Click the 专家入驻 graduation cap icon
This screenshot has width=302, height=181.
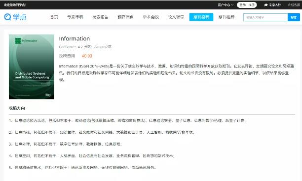(266, 5)
